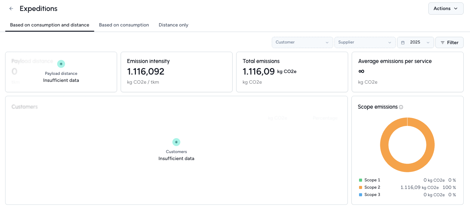Click the Total emissions card title
Screen dimensions: 470x206
(x=261, y=61)
